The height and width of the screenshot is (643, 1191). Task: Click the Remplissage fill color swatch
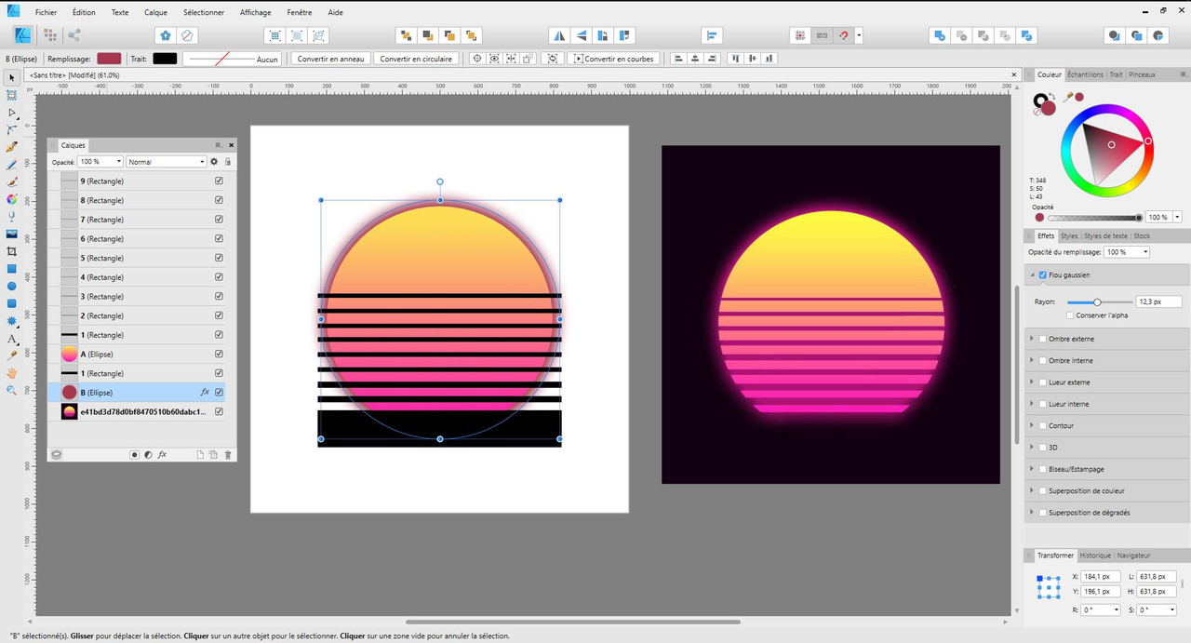click(110, 59)
